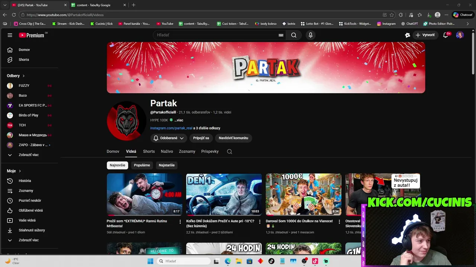
Task: Open the Cucinis | Kick bookmark
Action: (x=101, y=24)
